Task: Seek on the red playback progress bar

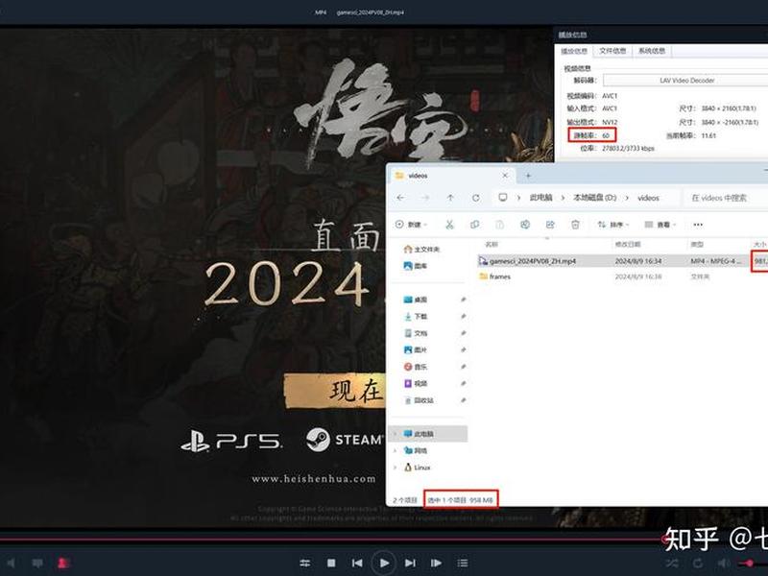Action: [x=333, y=540]
